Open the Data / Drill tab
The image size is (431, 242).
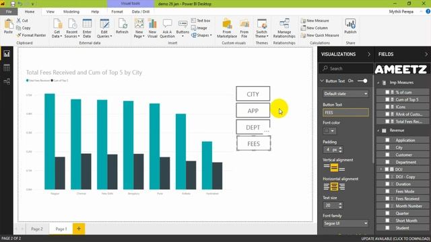(x=141, y=12)
